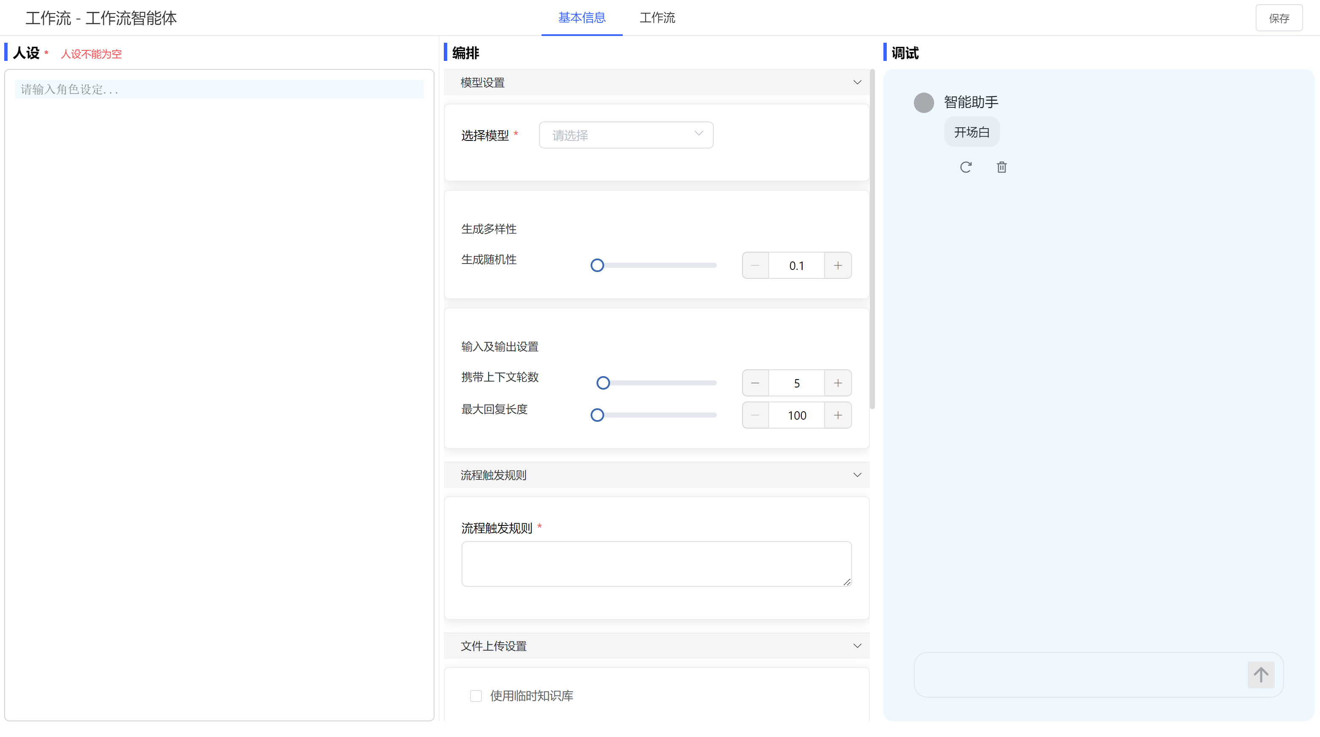
Task: Open the 选择模型 dropdown
Action: (x=626, y=135)
